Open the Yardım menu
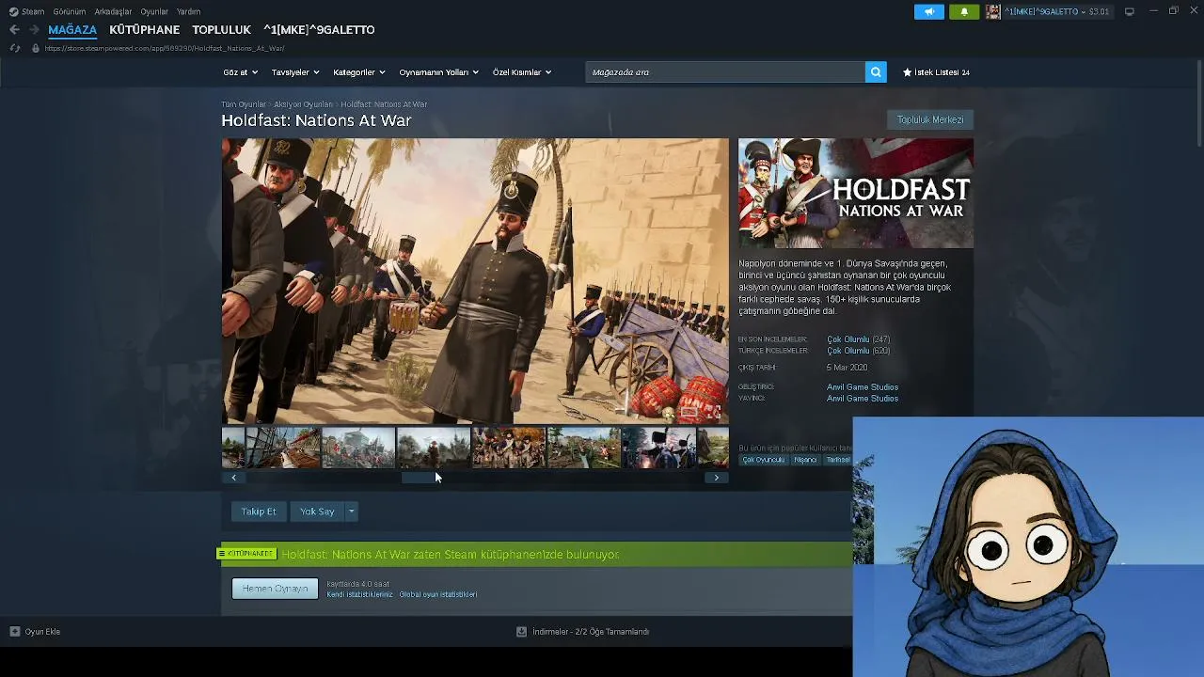The width and height of the screenshot is (1204, 677). point(188,11)
